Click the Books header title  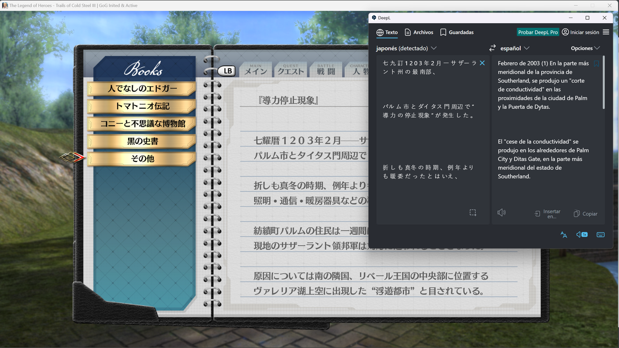tap(143, 70)
